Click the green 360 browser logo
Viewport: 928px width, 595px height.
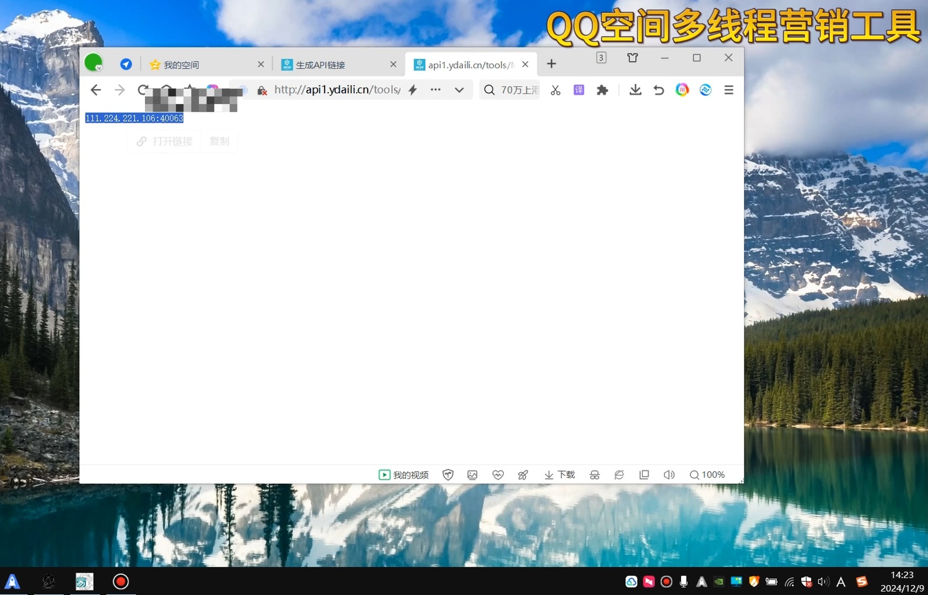[93, 62]
